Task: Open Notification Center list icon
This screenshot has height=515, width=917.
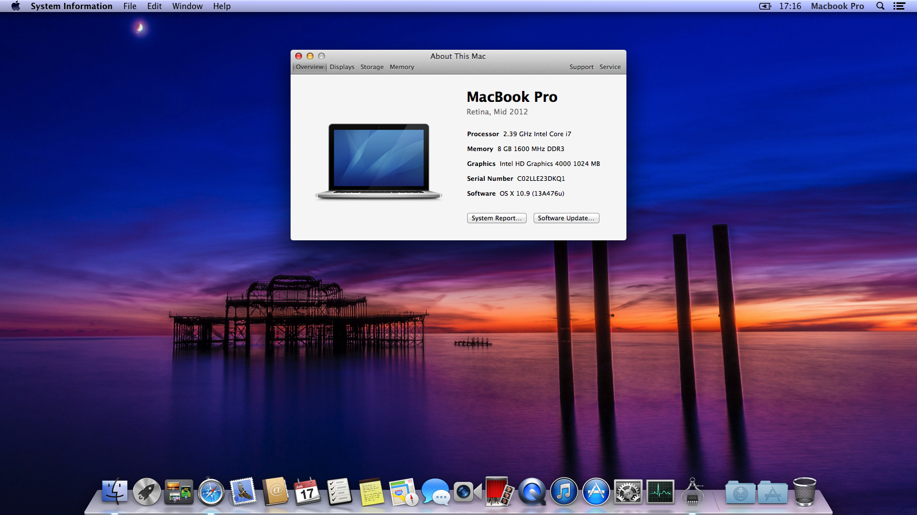Action: click(x=899, y=6)
